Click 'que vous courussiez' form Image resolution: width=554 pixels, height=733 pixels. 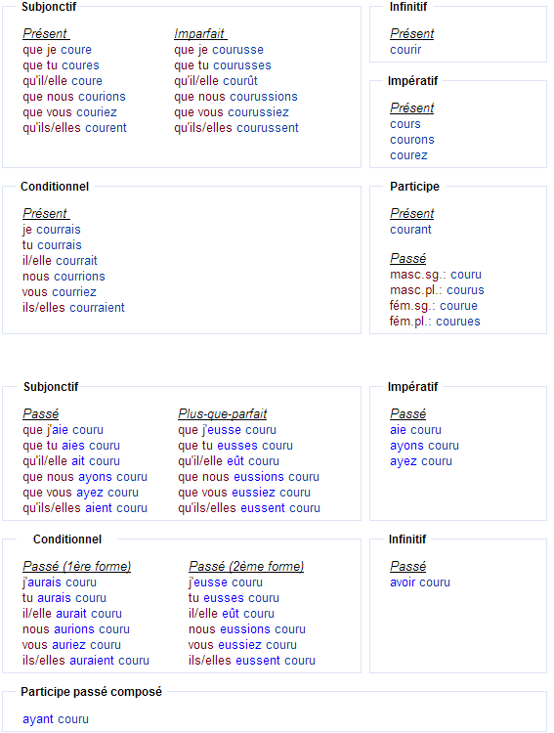pos(232,112)
